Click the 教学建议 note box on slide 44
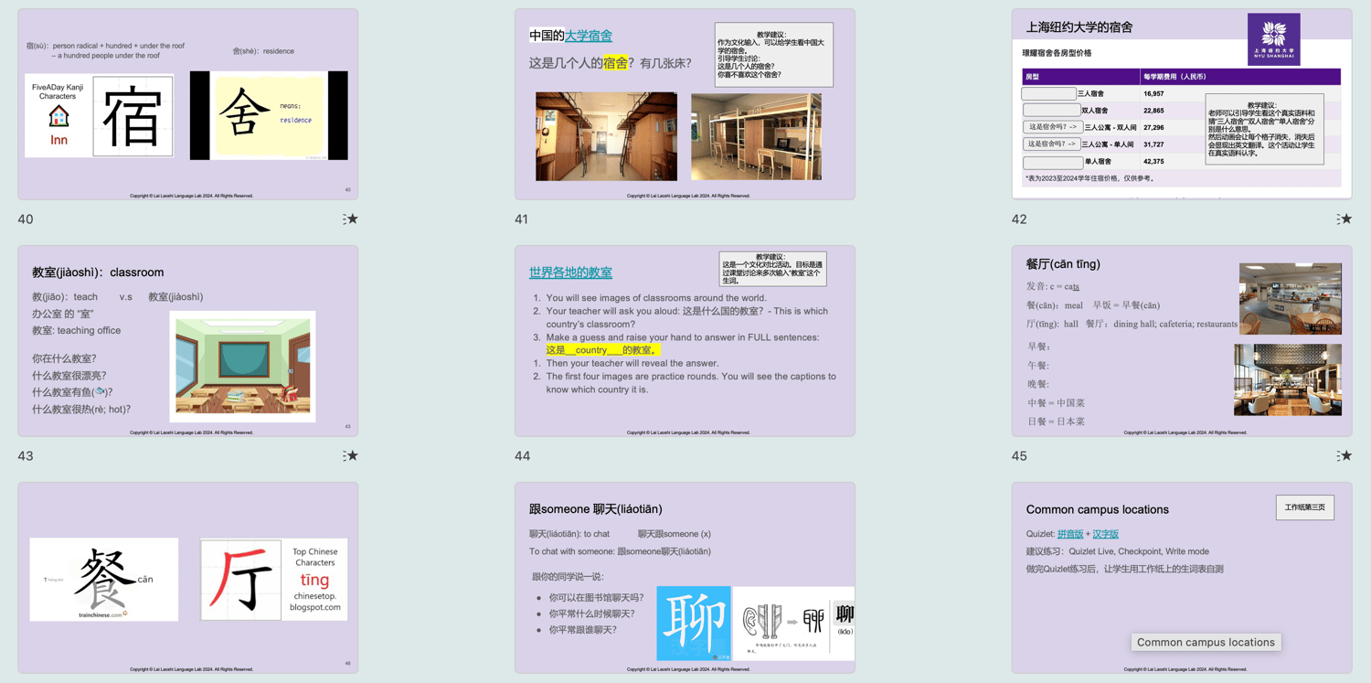The width and height of the screenshot is (1371, 683). pyautogui.click(x=773, y=269)
